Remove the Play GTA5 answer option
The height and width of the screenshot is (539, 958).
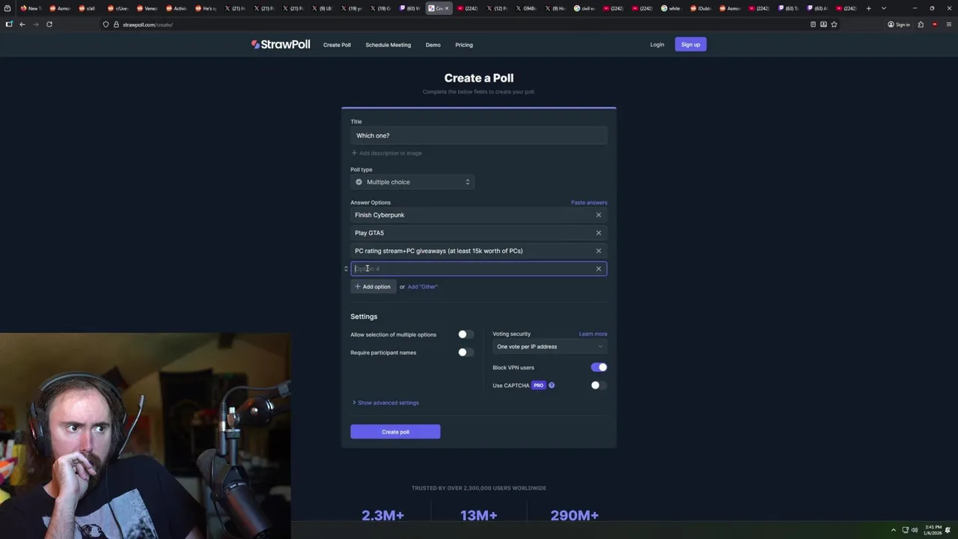tap(599, 233)
